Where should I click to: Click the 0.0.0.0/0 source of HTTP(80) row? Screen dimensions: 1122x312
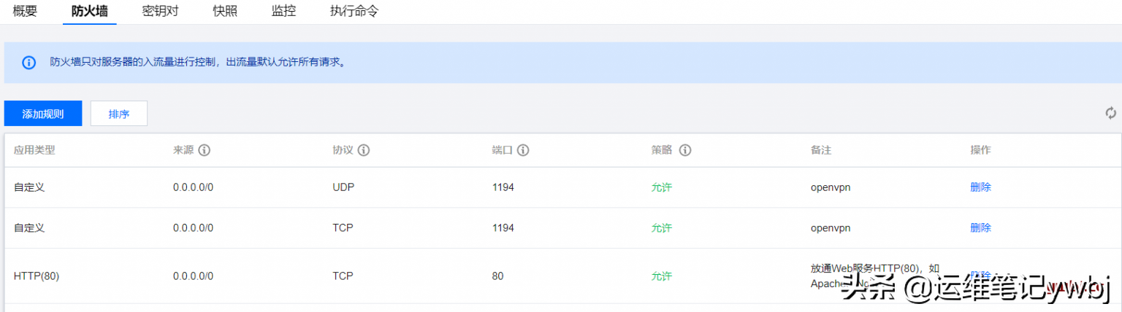(x=193, y=276)
